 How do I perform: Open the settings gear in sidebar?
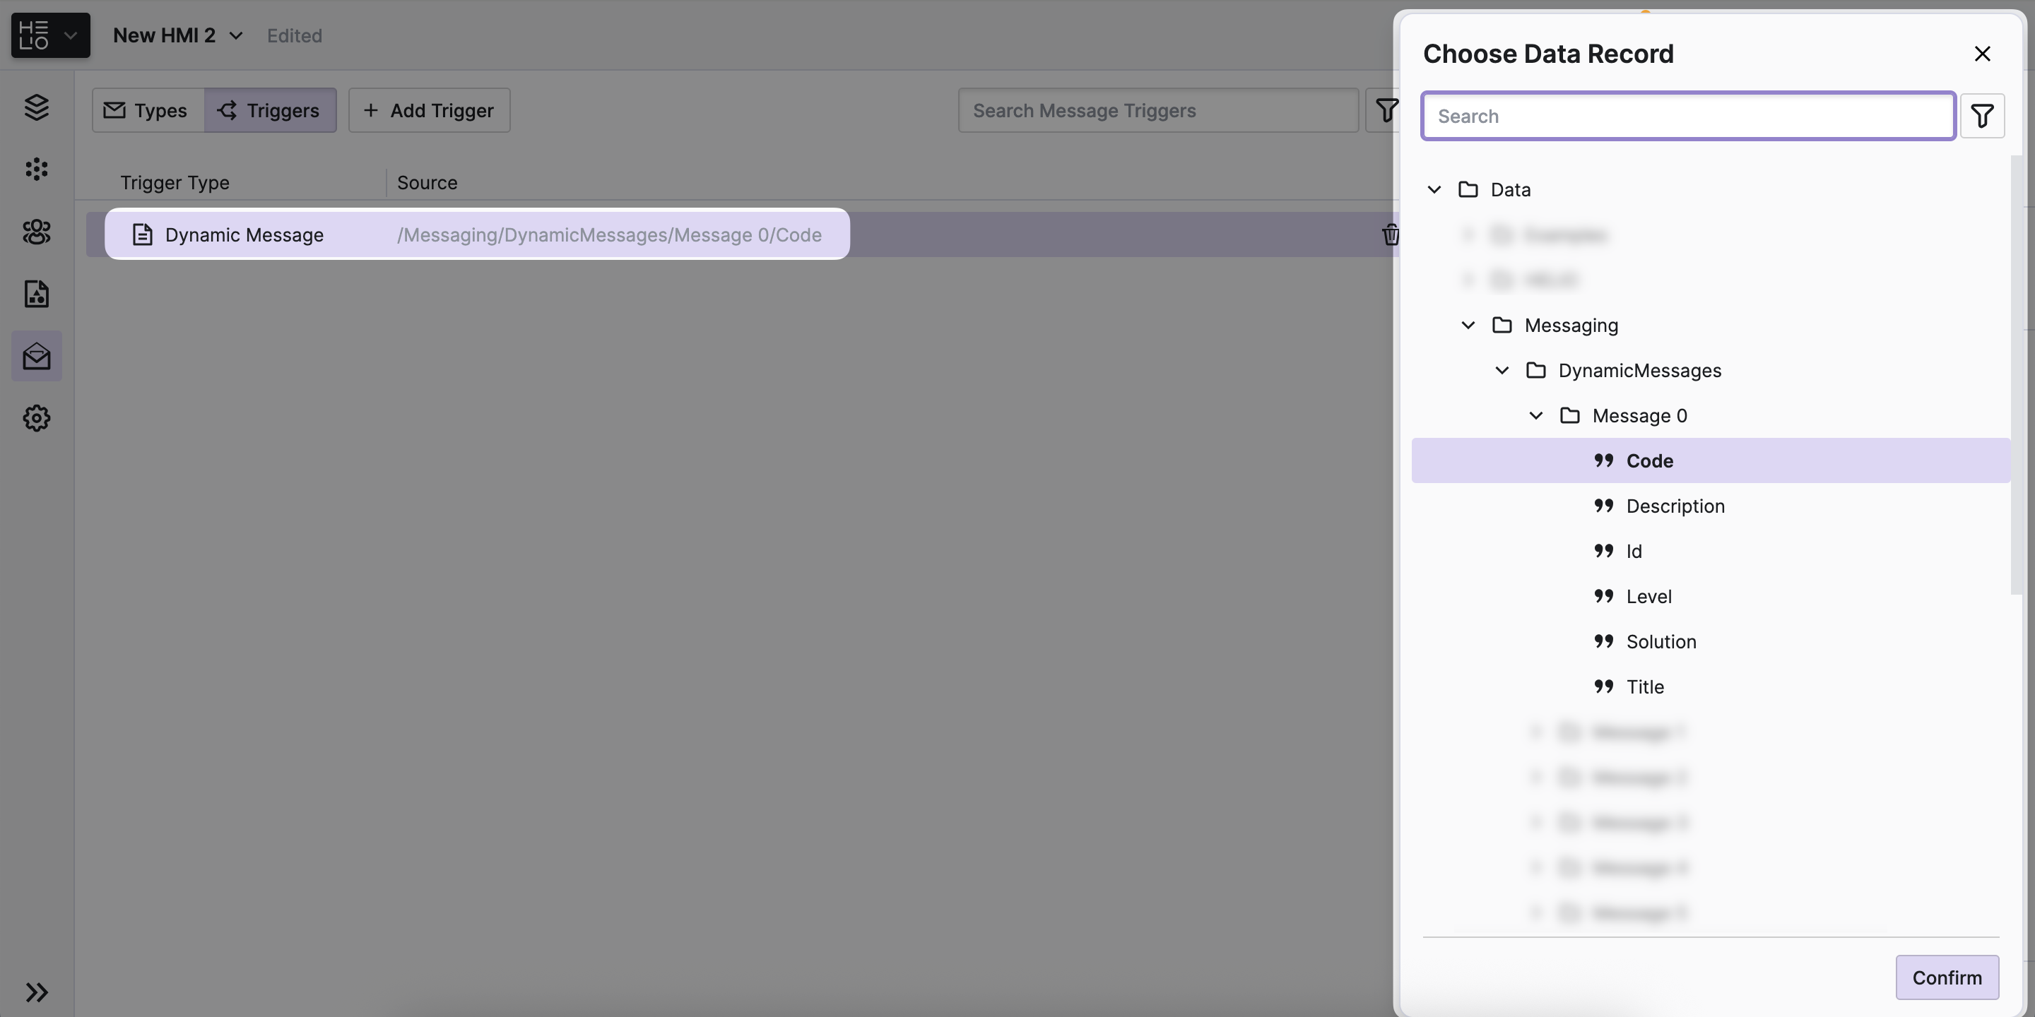pyautogui.click(x=36, y=417)
